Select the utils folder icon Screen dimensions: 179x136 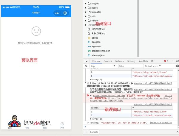[x=89, y=16]
